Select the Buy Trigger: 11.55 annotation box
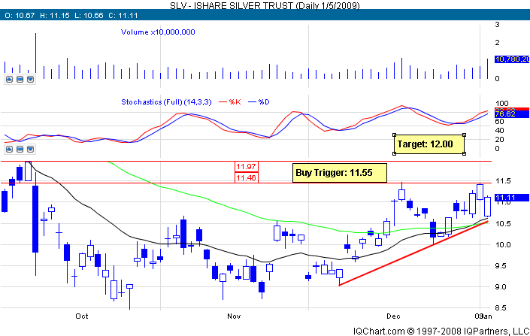 (339, 173)
